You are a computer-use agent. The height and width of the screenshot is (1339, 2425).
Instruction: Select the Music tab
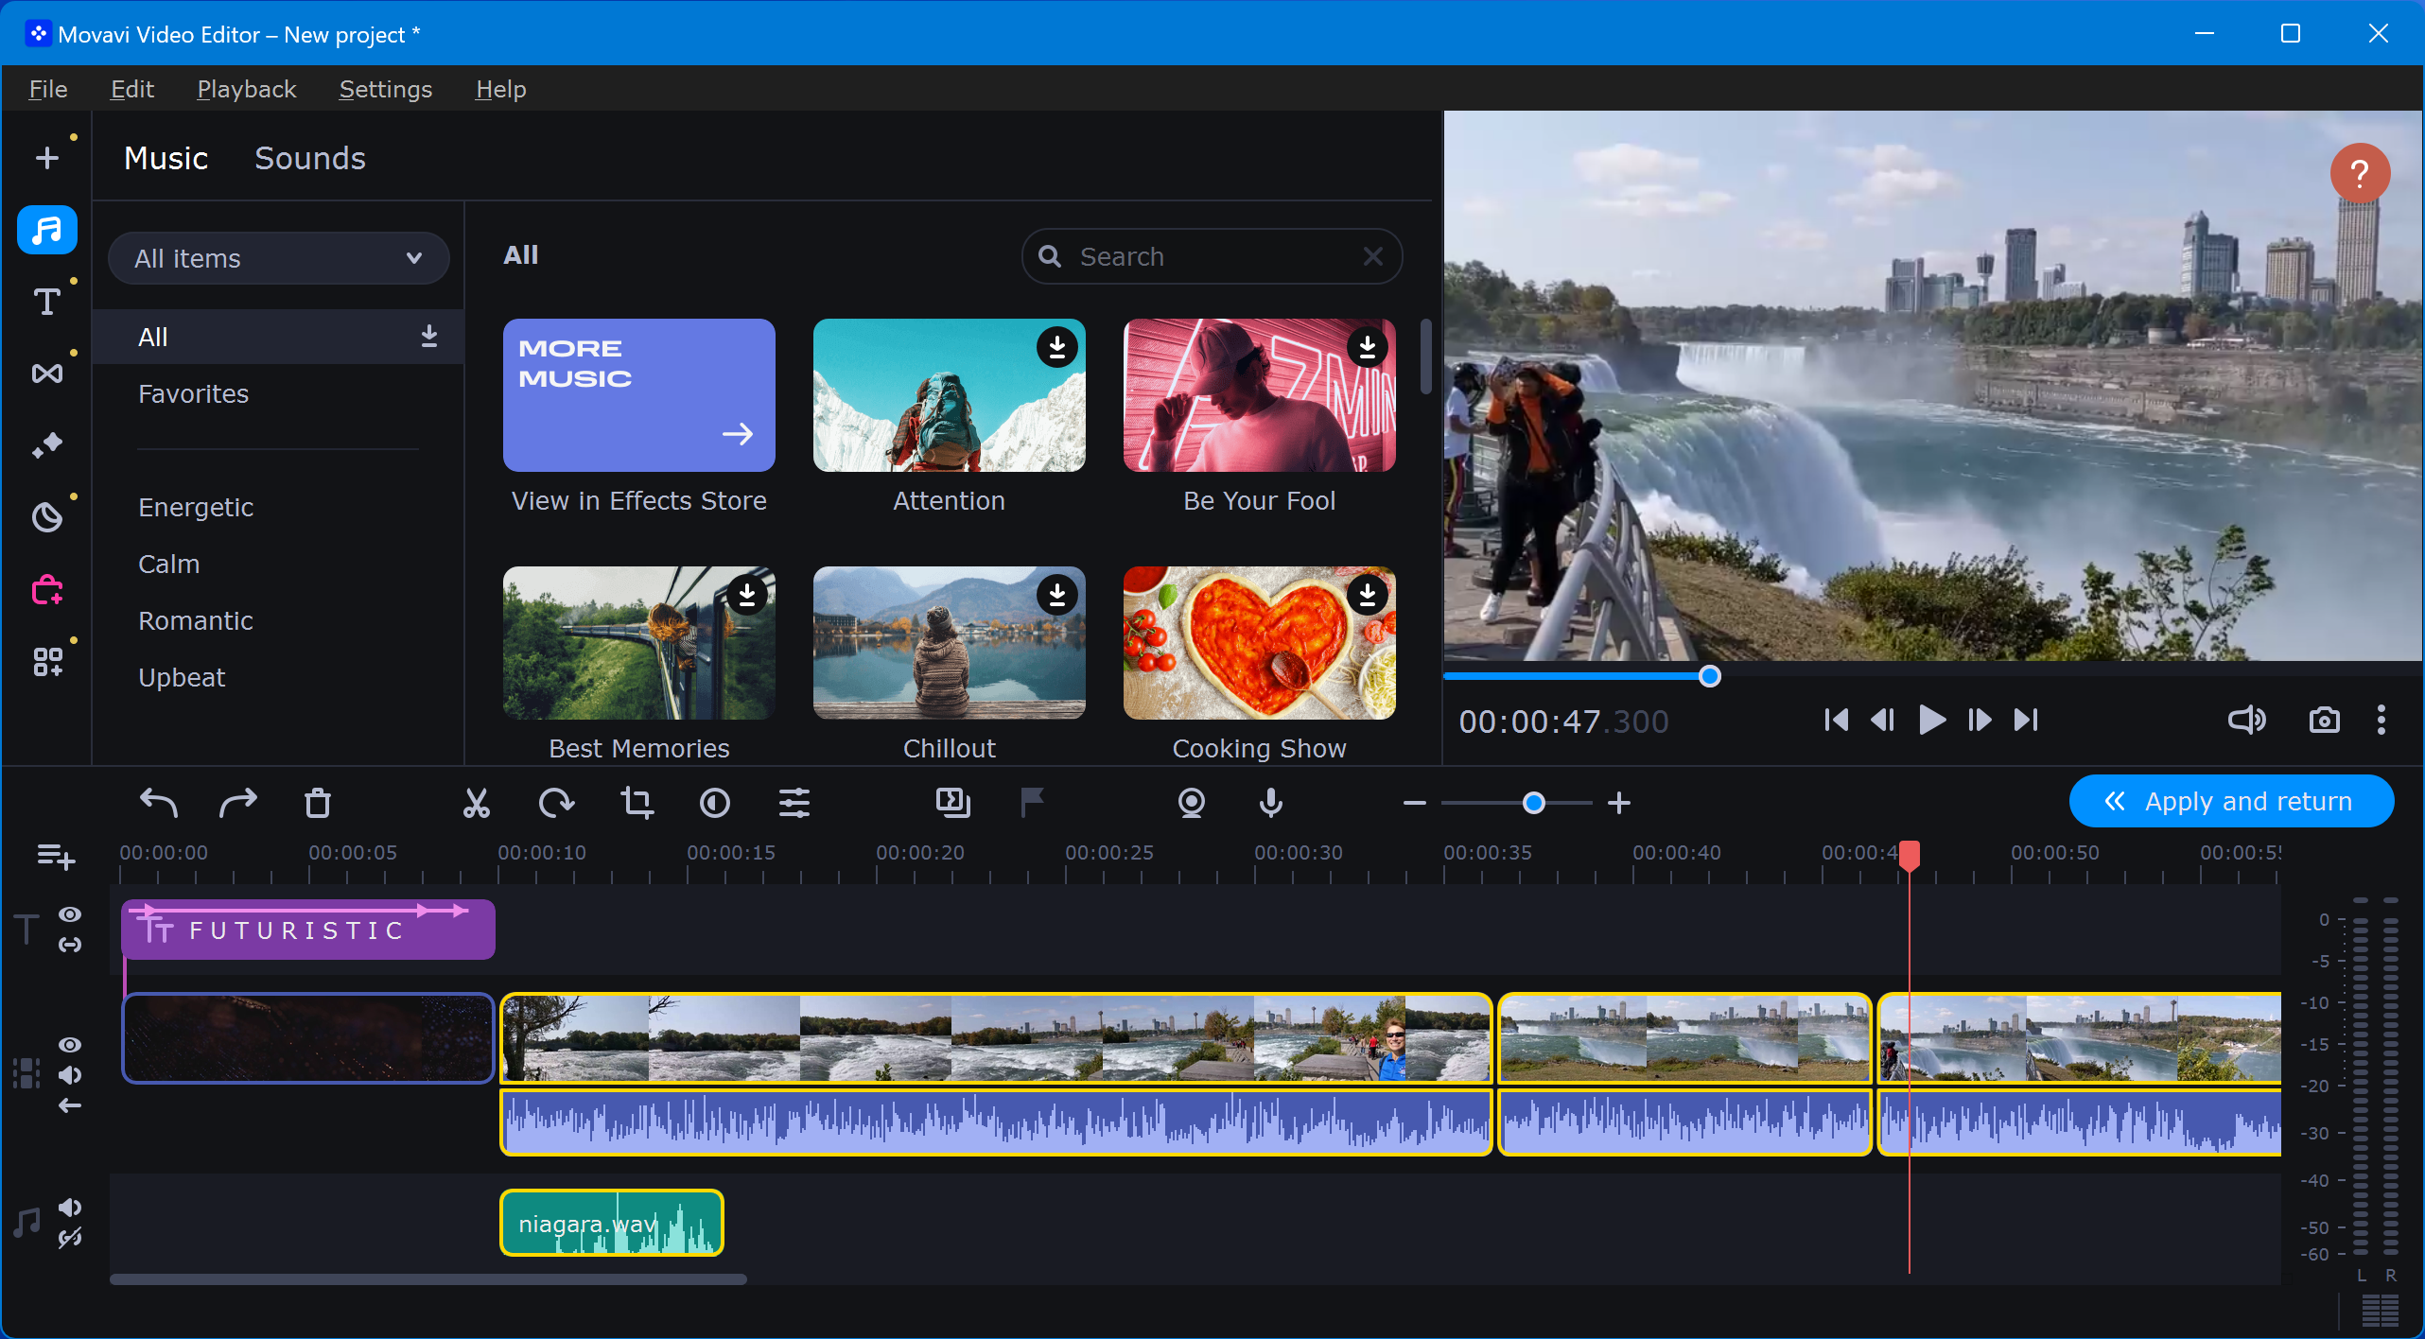click(x=165, y=158)
